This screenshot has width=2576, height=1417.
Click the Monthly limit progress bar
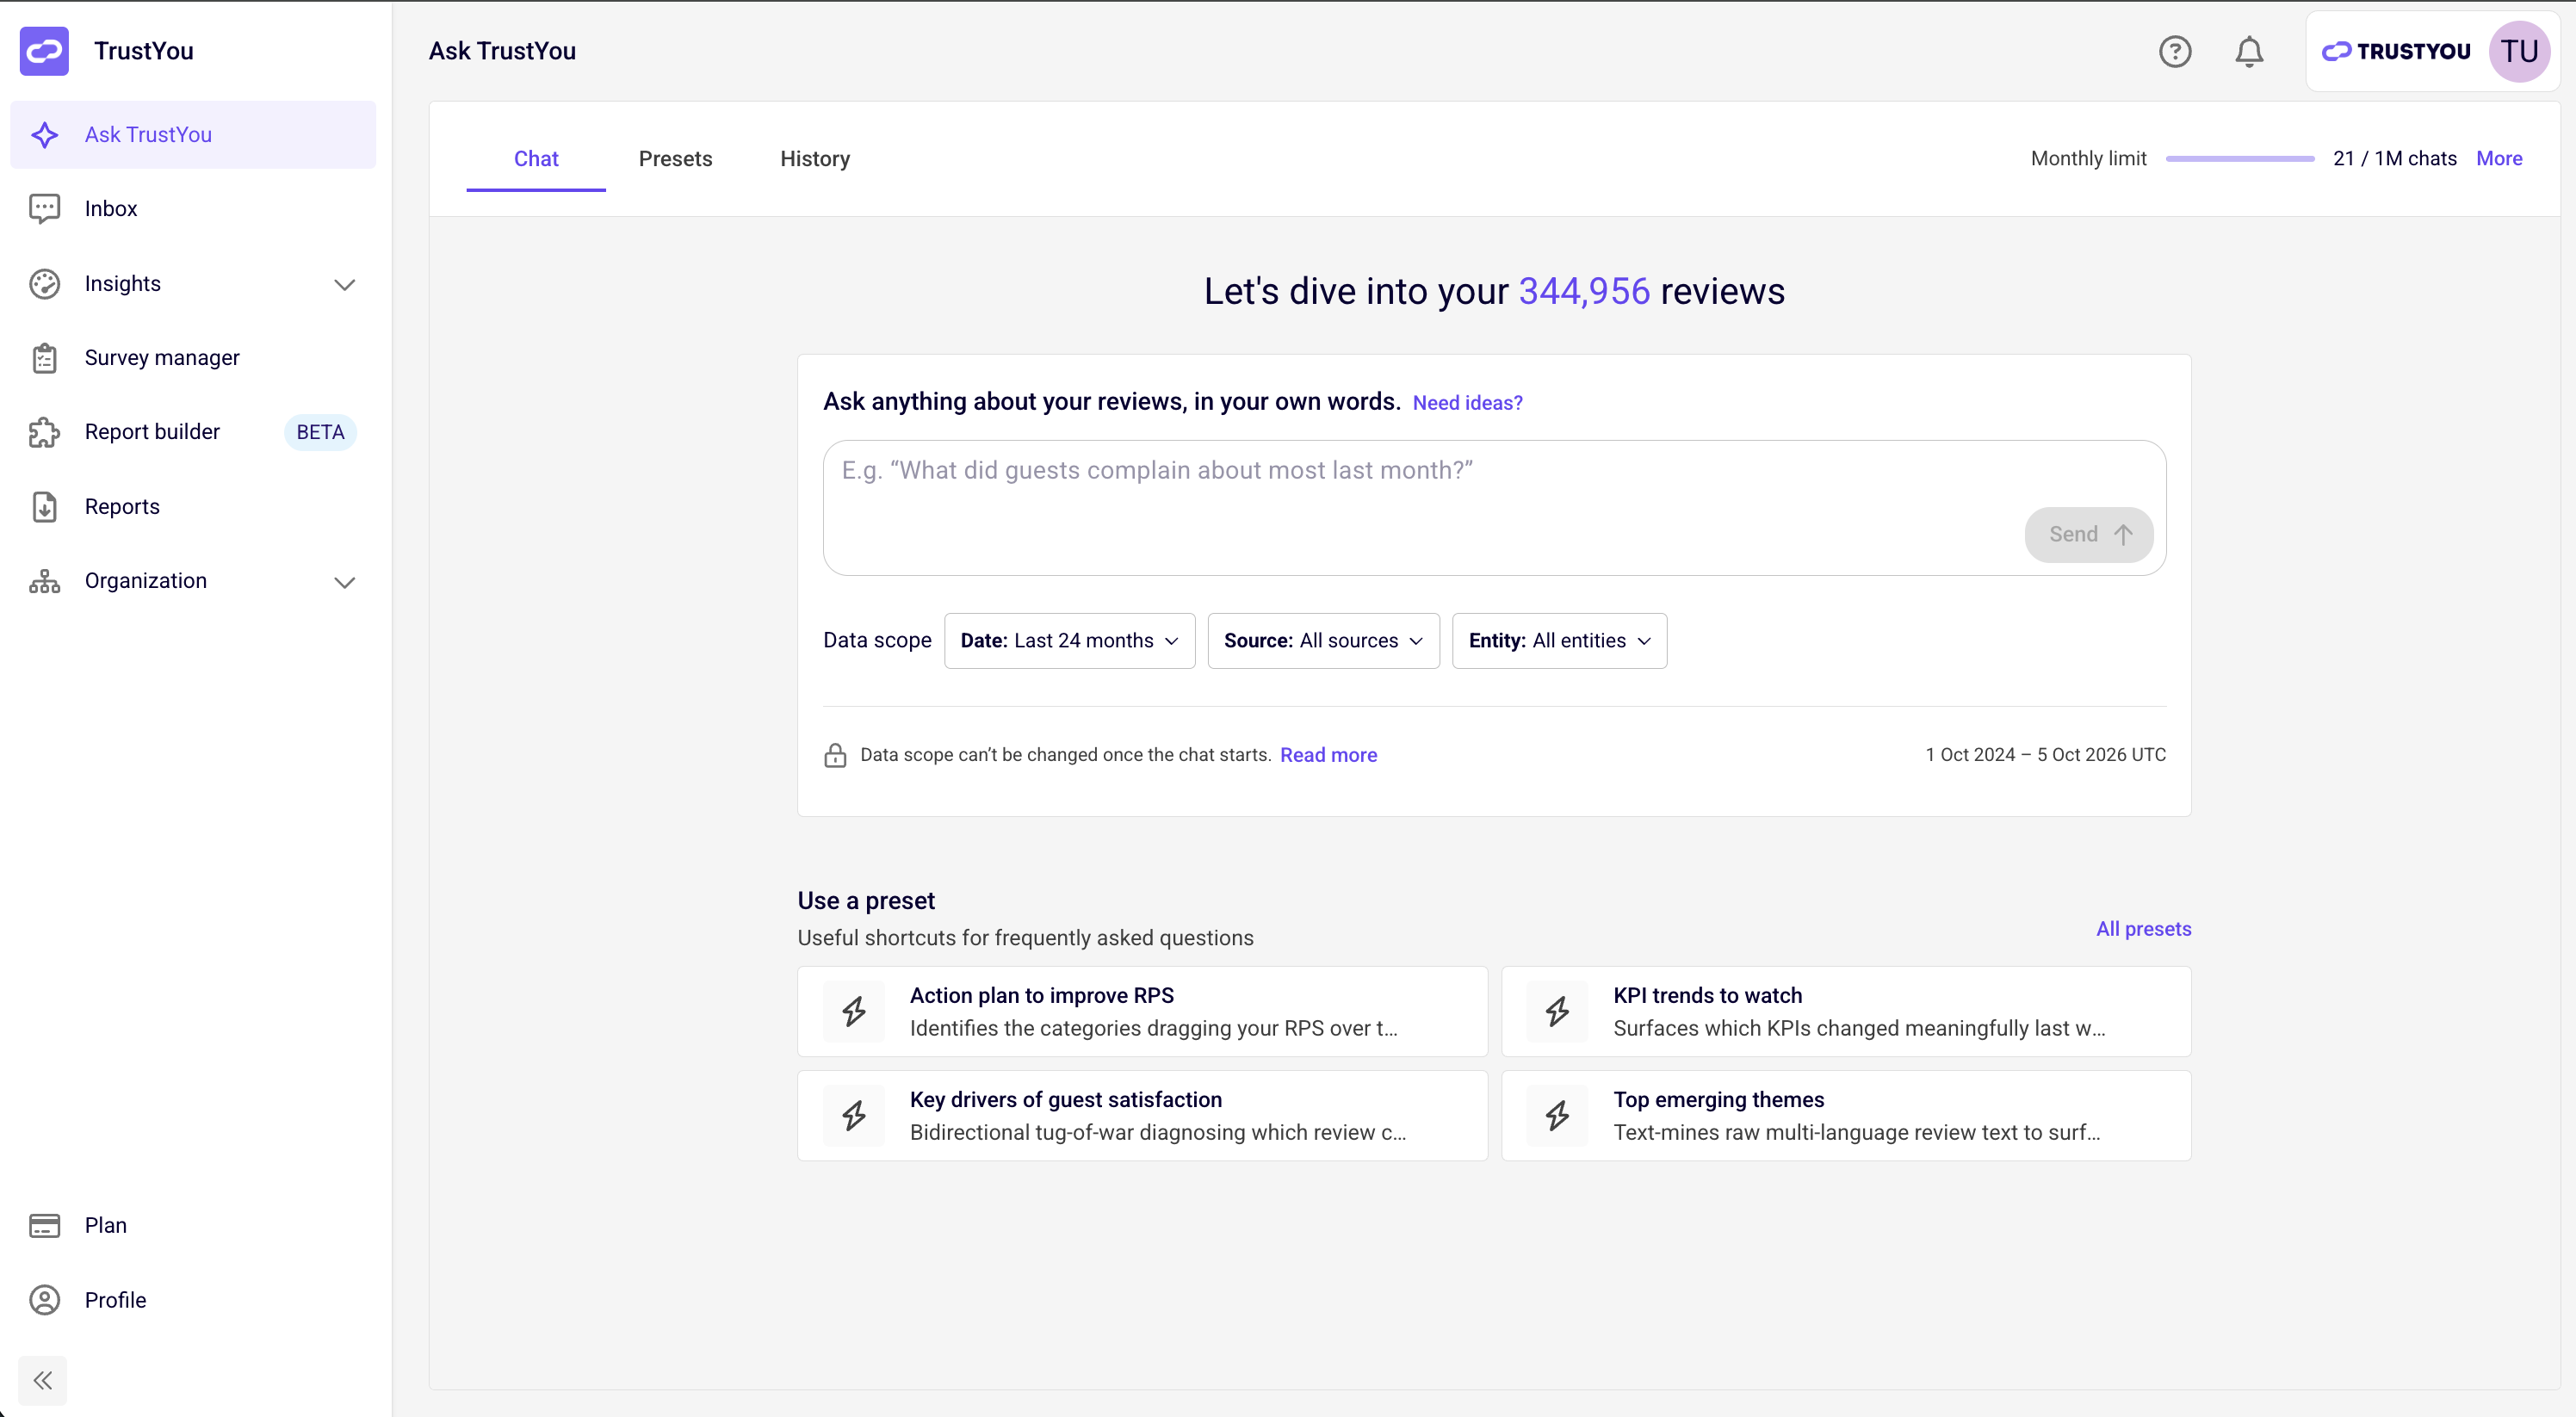(x=2239, y=159)
